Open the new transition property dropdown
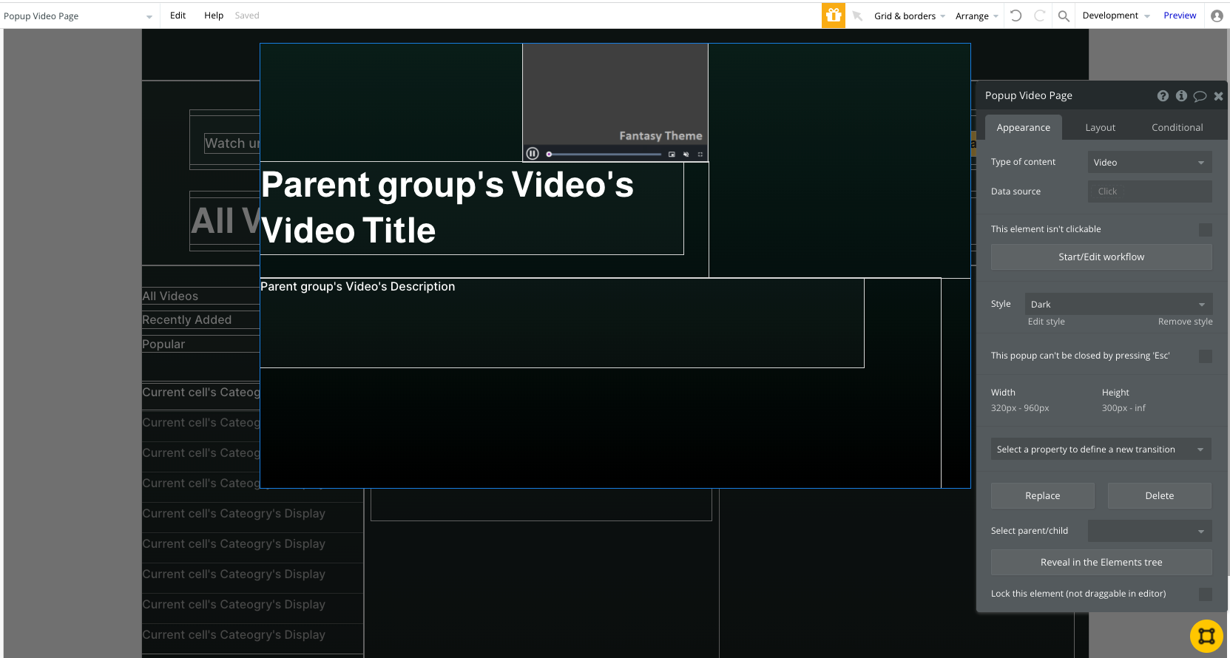 1101,450
